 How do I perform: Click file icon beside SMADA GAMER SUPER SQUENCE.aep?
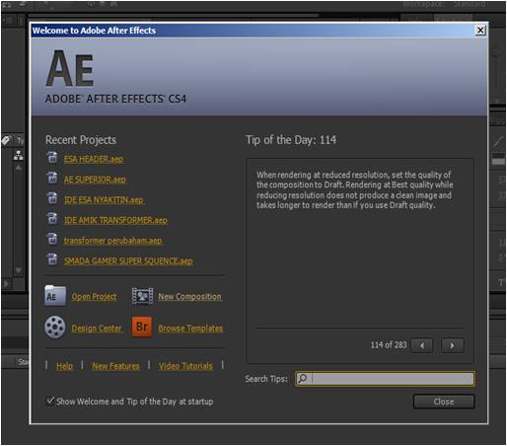pyautogui.click(x=52, y=260)
